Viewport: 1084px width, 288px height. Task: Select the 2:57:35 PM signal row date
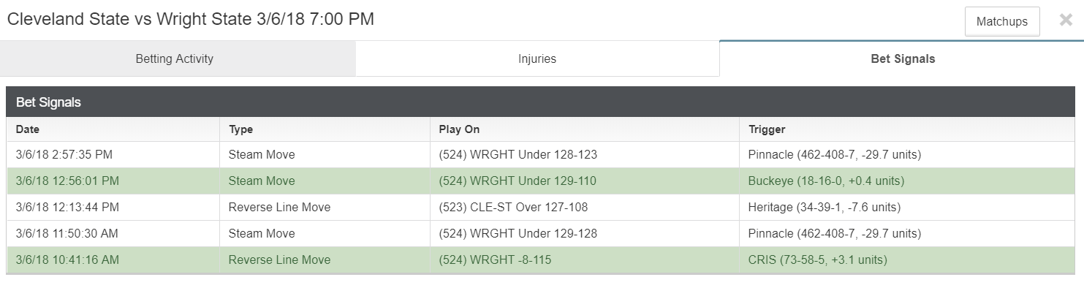click(x=64, y=155)
